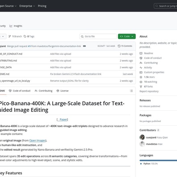Viewport: 177px width, 177px height.
Task: Open 'Fix broken Gemini-2.5-Flash documentation link' commit
Action: [x=76, y=74]
